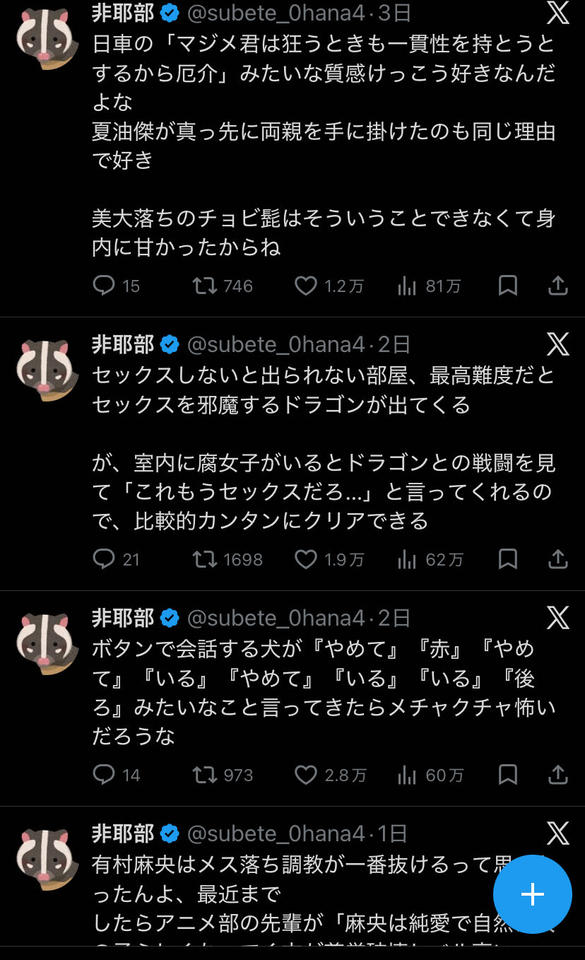Repost the tweet with 746 reposts

[x=205, y=286]
